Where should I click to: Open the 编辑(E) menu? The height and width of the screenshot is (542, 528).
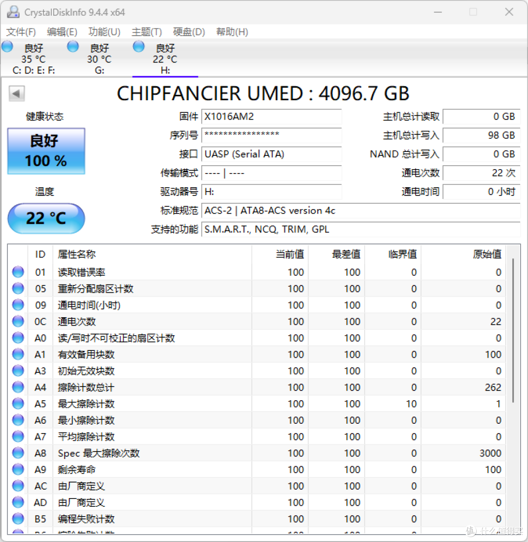coord(62,32)
